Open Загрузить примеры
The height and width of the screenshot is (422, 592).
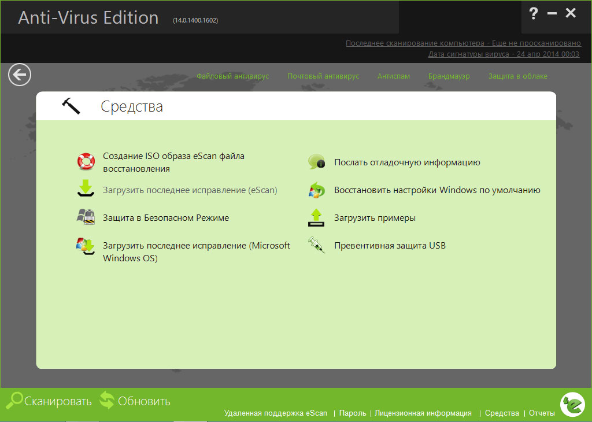375,218
